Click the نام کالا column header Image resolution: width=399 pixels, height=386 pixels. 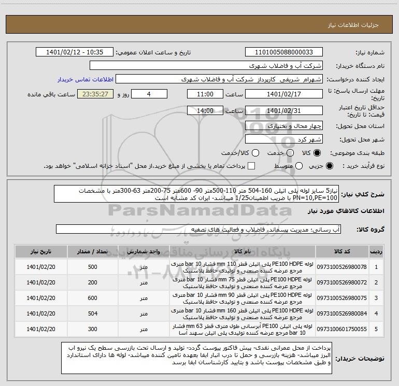243,251
